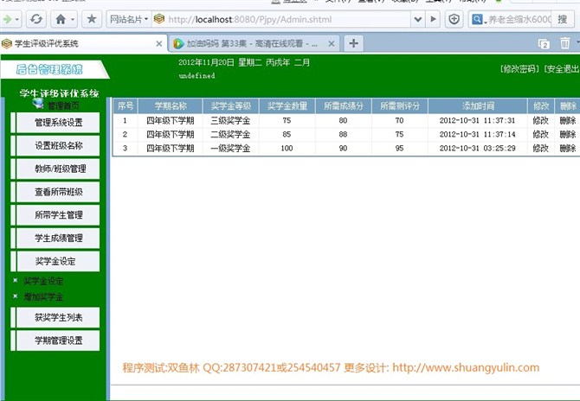Click the 所需成绩分 column header
Viewport: 580px width, 401px height.
pyautogui.click(x=344, y=106)
